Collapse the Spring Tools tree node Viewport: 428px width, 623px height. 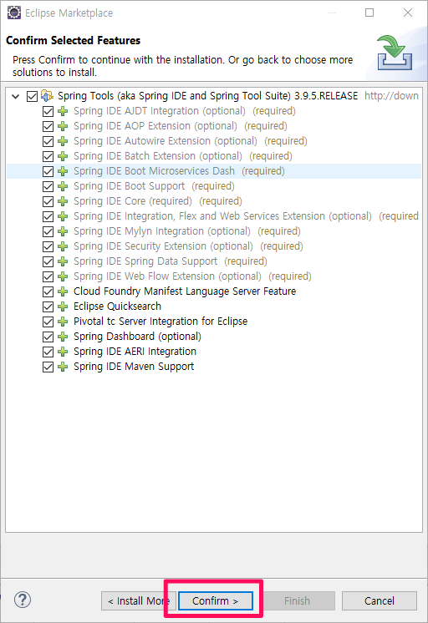[16, 96]
